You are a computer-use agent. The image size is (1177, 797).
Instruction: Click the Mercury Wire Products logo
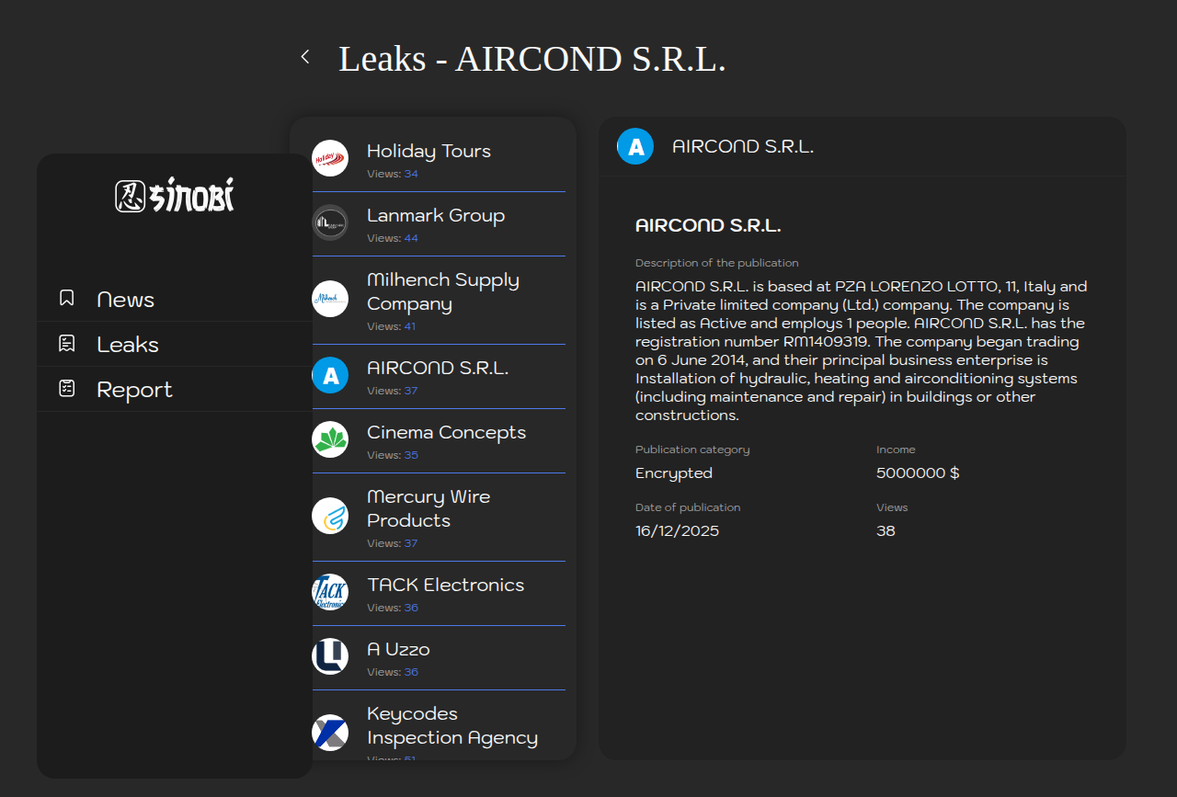(x=330, y=516)
